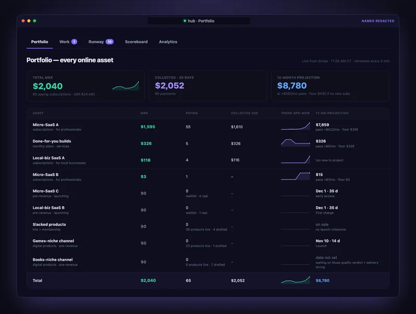This screenshot has width=416, height=314.
Task: Select the $7,859 projection value
Action: (x=322, y=125)
